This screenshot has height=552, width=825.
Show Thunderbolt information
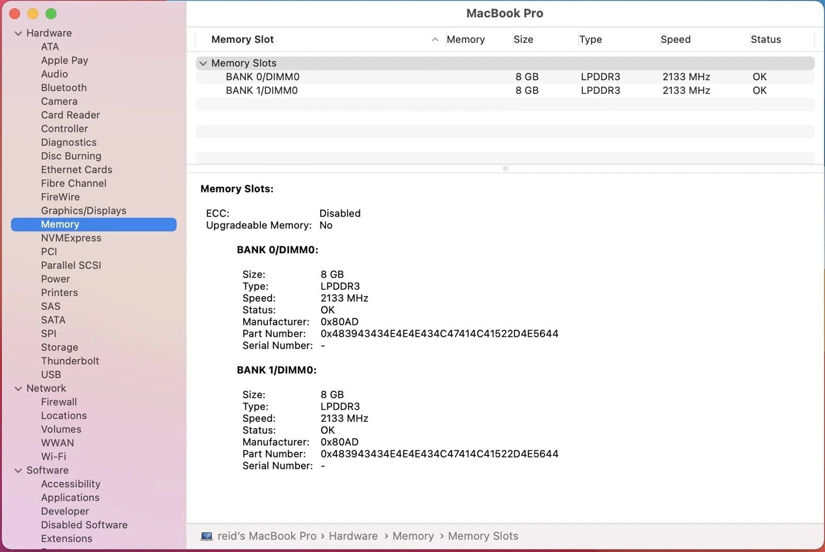(70, 361)
